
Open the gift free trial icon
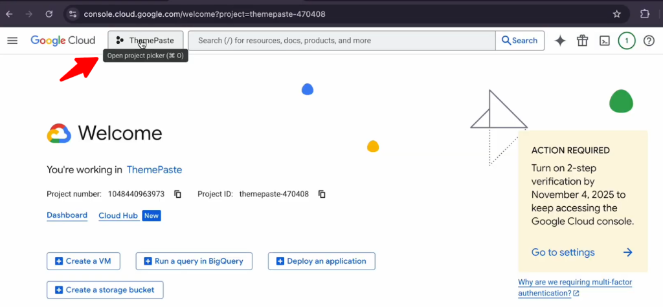[x=582, y=41]
